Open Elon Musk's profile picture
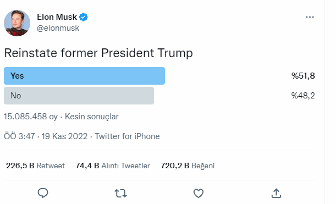Image resolution: width=336 pixels, height=204 pixels. coord(17,23)
